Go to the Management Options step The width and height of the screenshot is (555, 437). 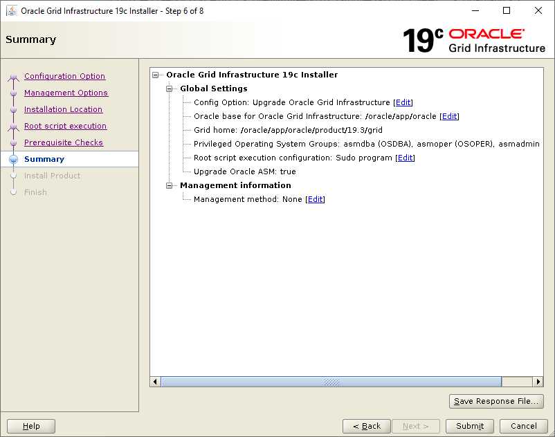click(66, 93)
